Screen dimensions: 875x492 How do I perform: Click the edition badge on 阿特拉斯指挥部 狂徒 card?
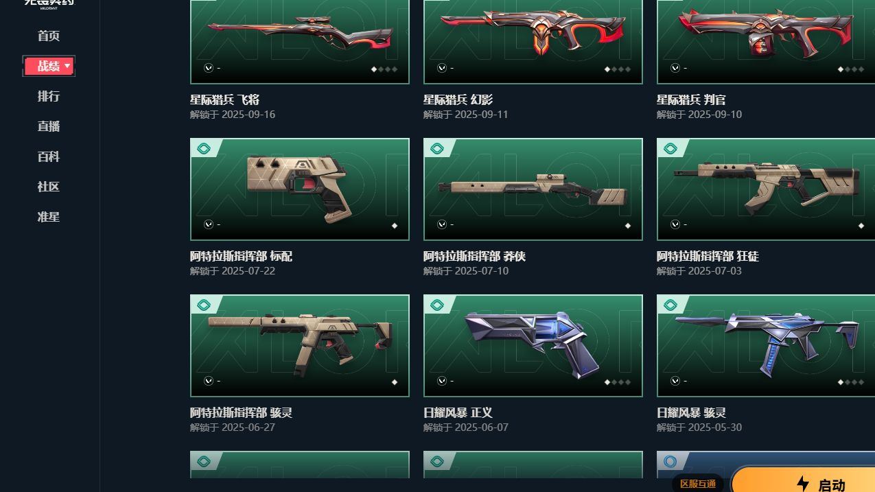tap(670, 148)
